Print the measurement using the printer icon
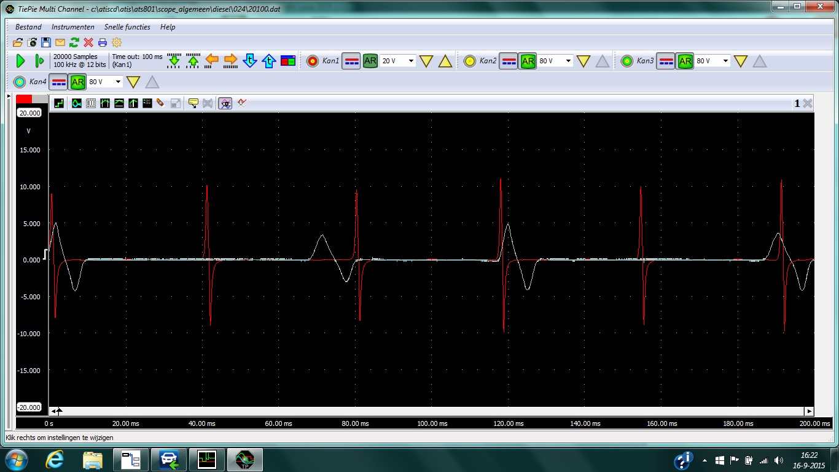 tap(103, 42)
